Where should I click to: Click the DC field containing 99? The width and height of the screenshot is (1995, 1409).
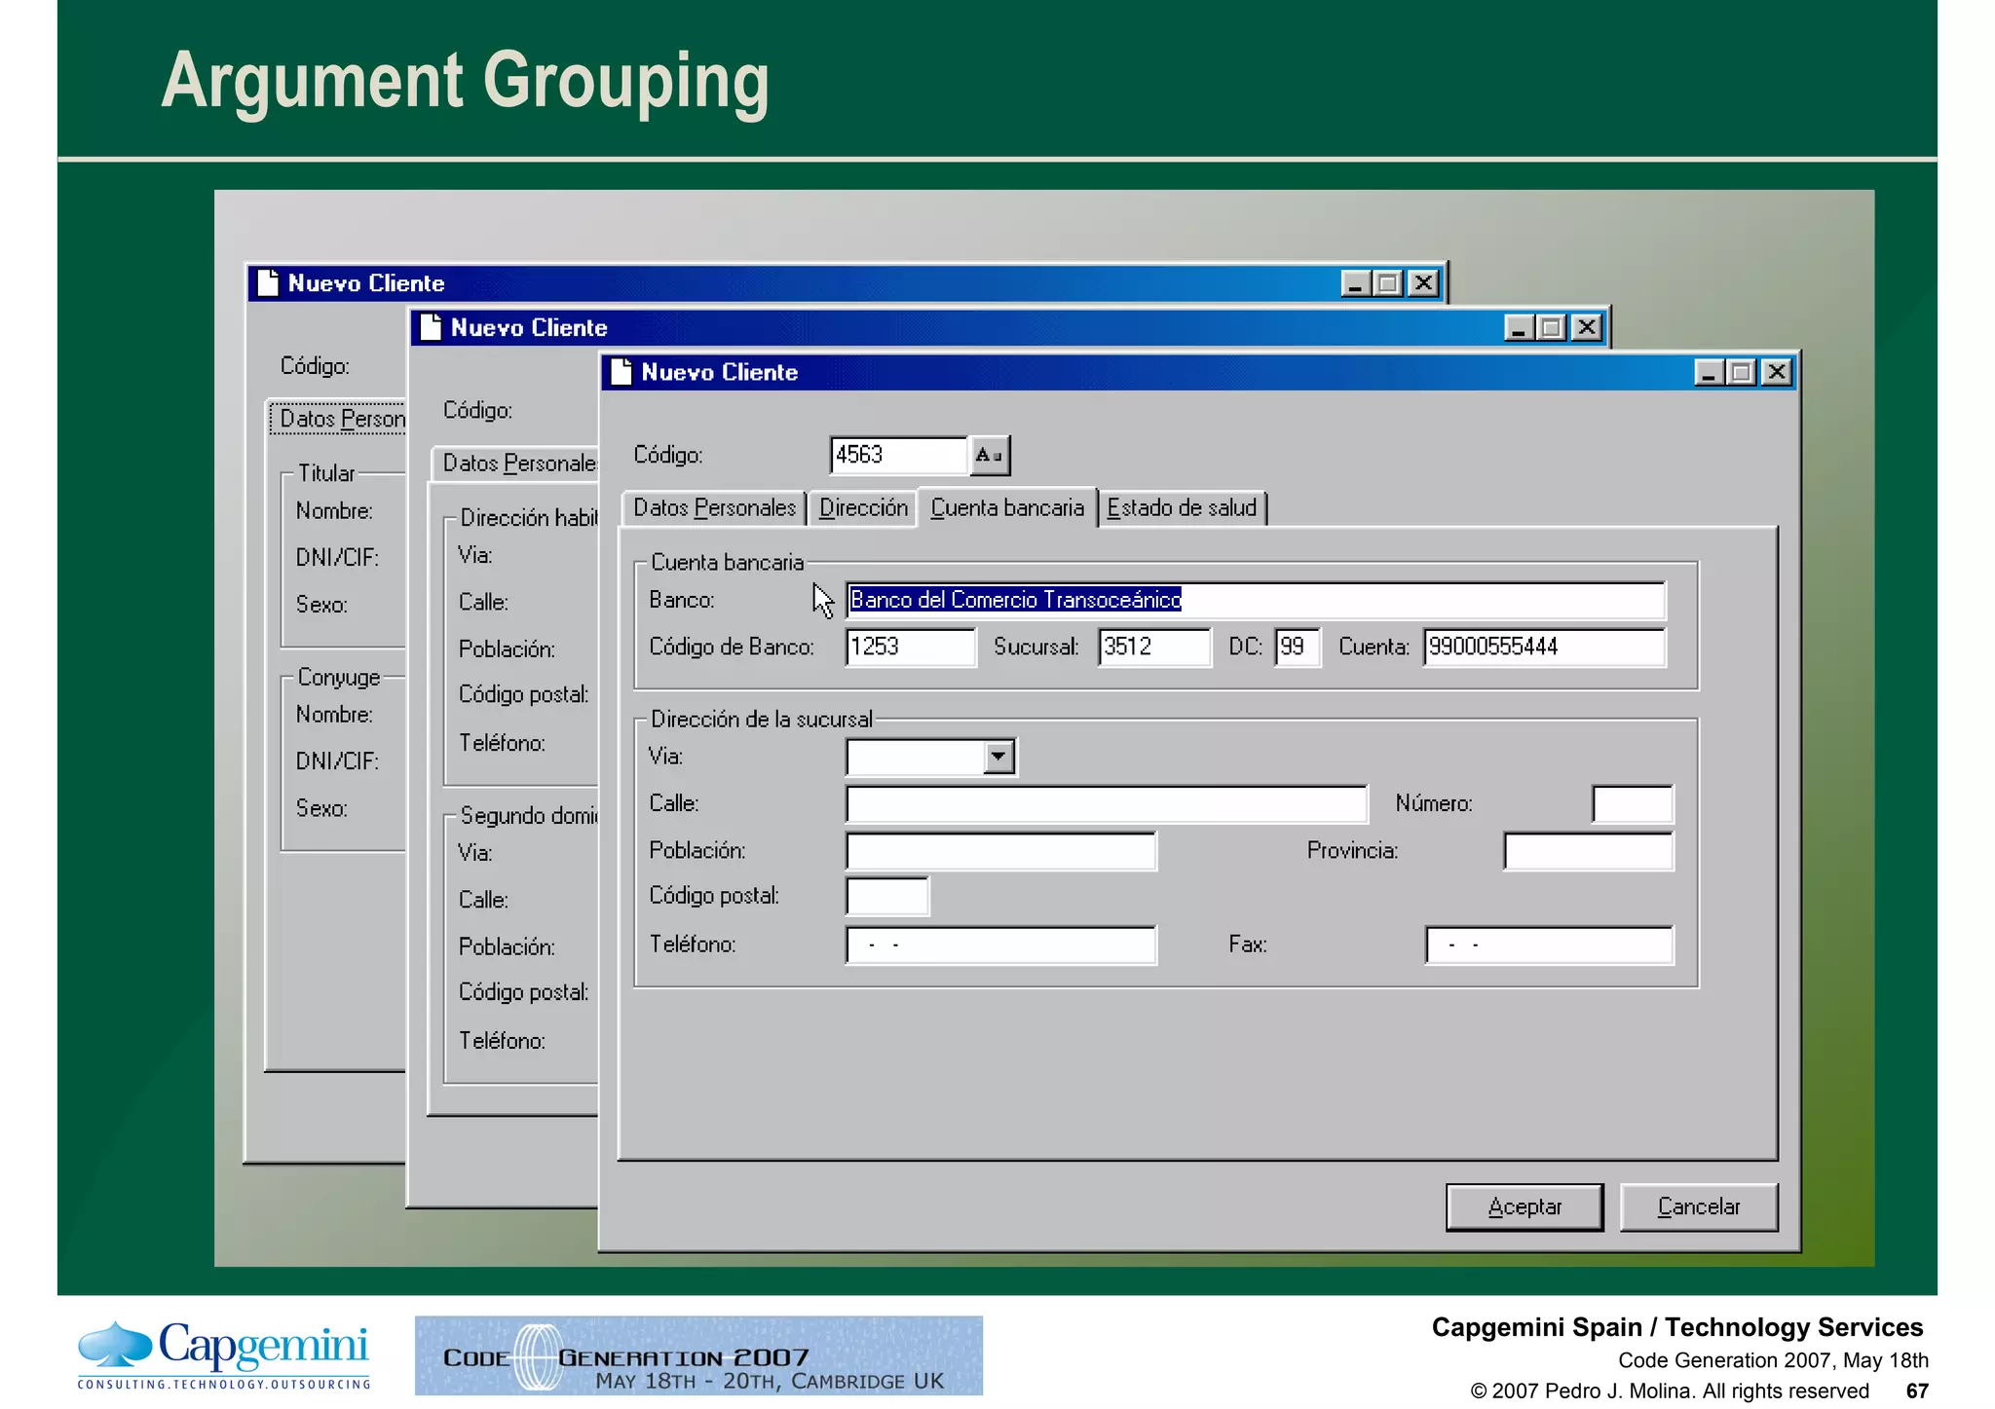pyautogui.click(x=1299, y=647)
